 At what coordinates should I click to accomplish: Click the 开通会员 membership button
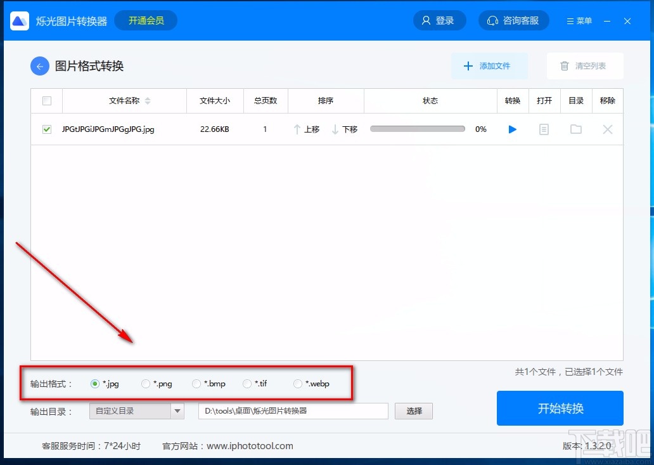pos(145,20)
